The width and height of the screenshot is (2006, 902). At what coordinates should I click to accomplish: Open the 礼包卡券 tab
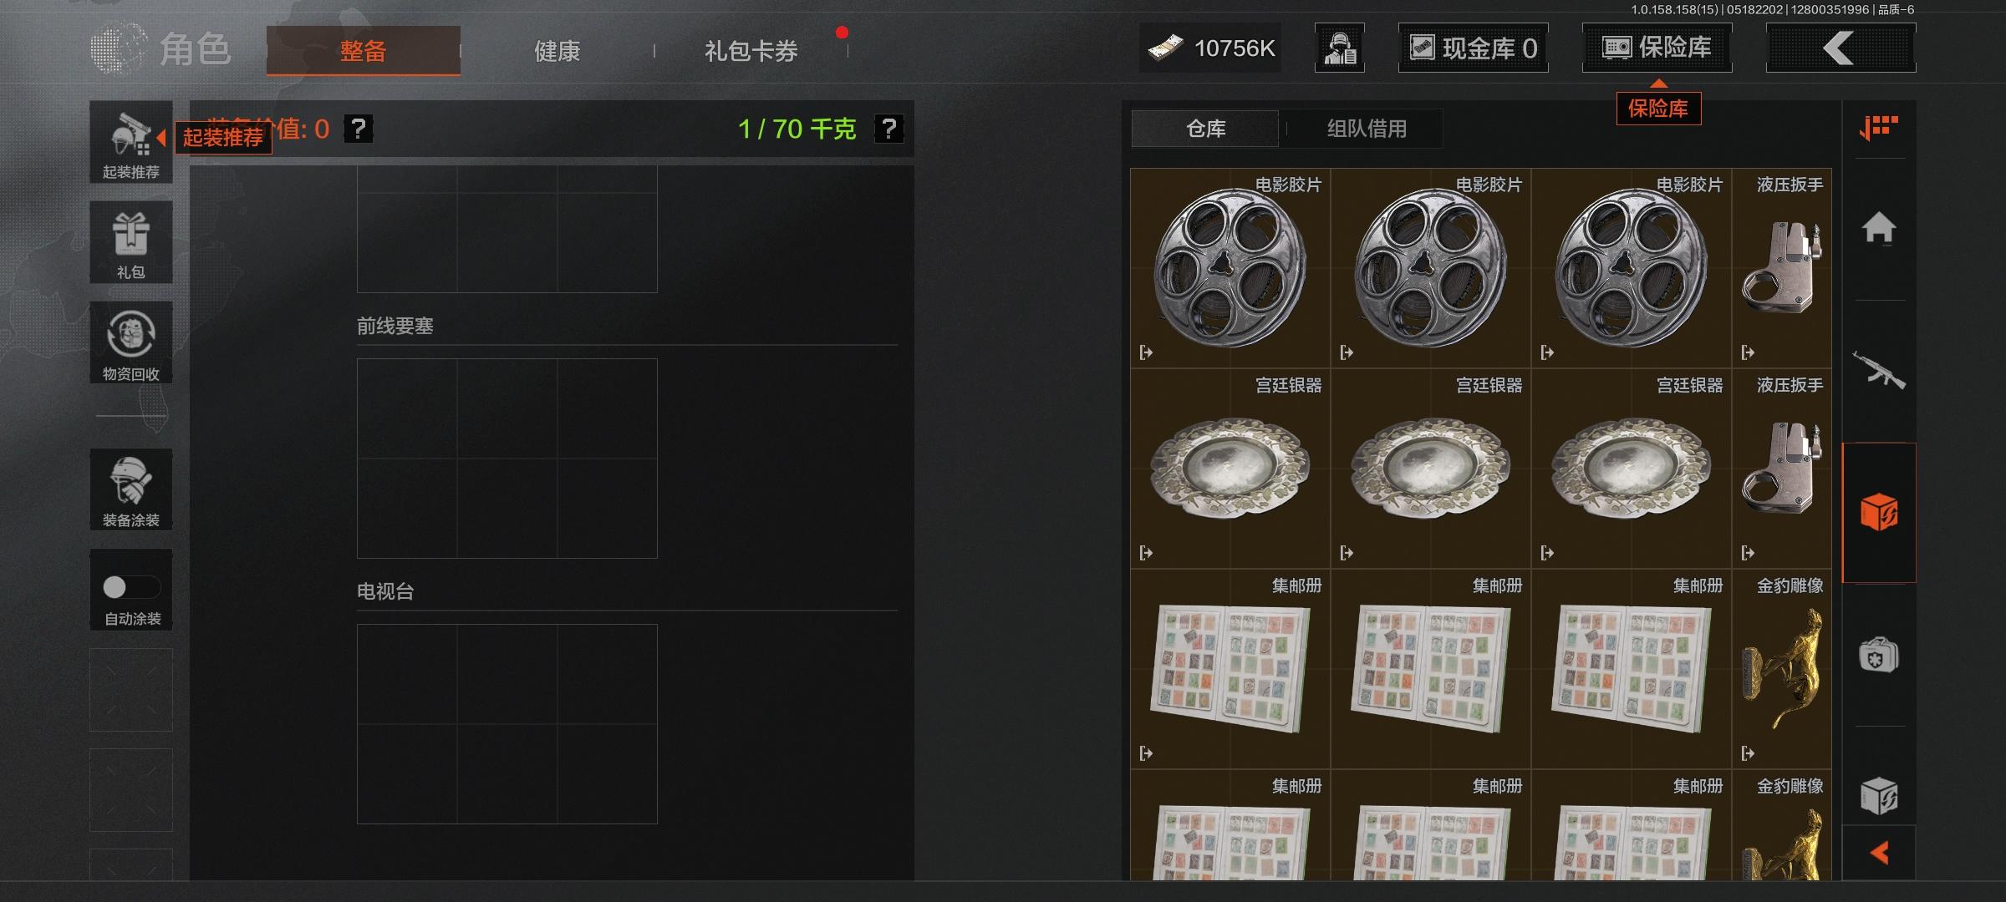click(x=751, y=51)
